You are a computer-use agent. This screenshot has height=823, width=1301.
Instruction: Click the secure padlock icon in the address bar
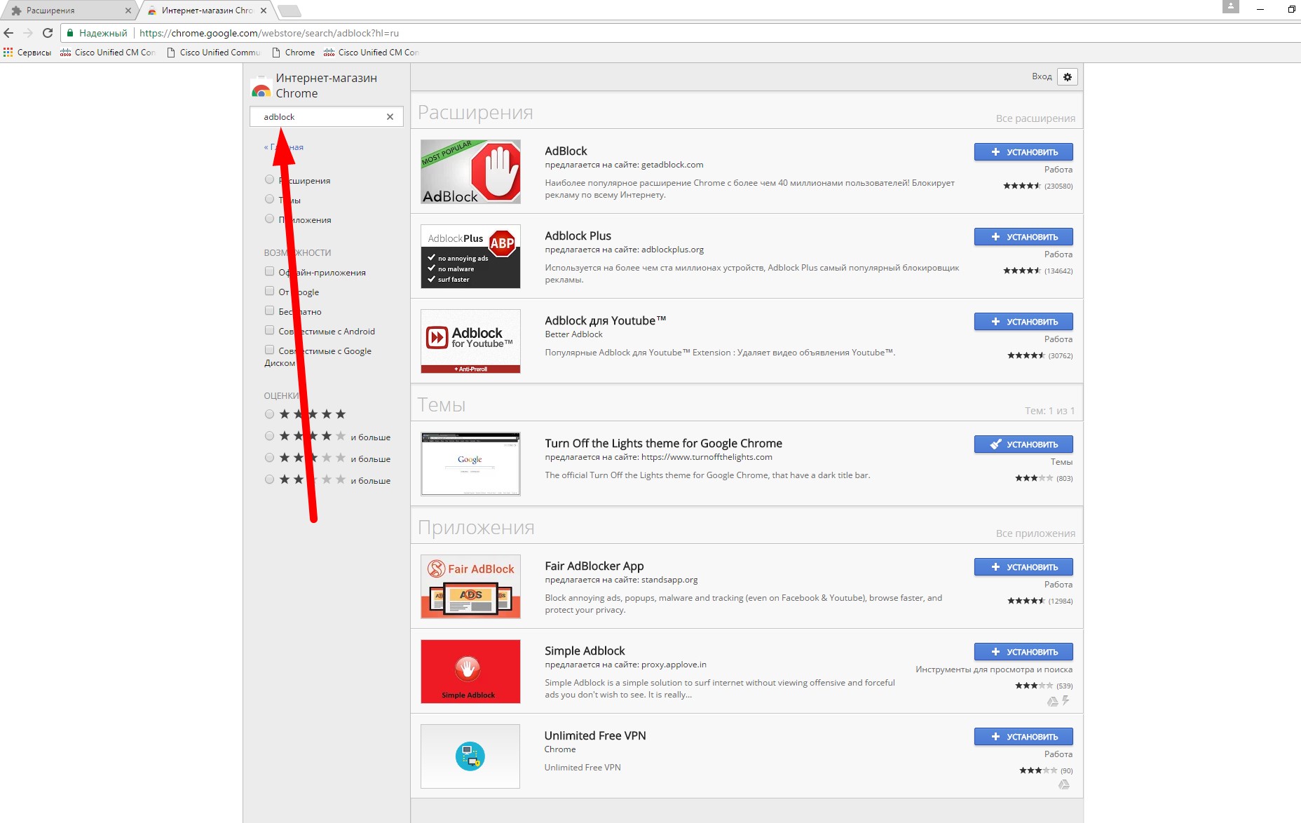point(70,33)
